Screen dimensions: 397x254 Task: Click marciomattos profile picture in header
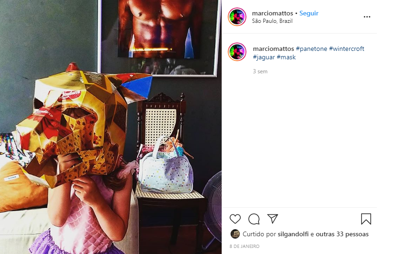(x=237, y=17)
